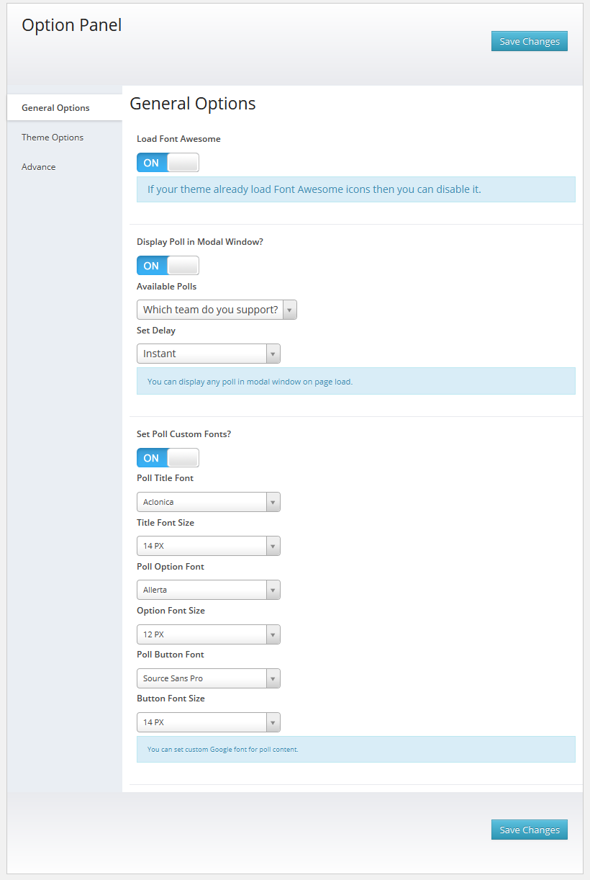Switch to the General Options tab
The image size is (590, 880).
pyautogui.click(x=56, y=108)
